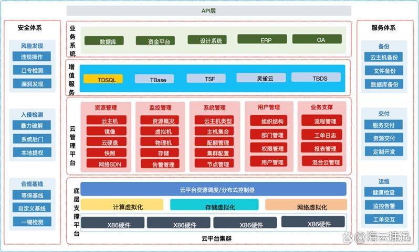Select the 节点管理 box
This screenshot has width=419, height=252.
[x=214, y=163]
